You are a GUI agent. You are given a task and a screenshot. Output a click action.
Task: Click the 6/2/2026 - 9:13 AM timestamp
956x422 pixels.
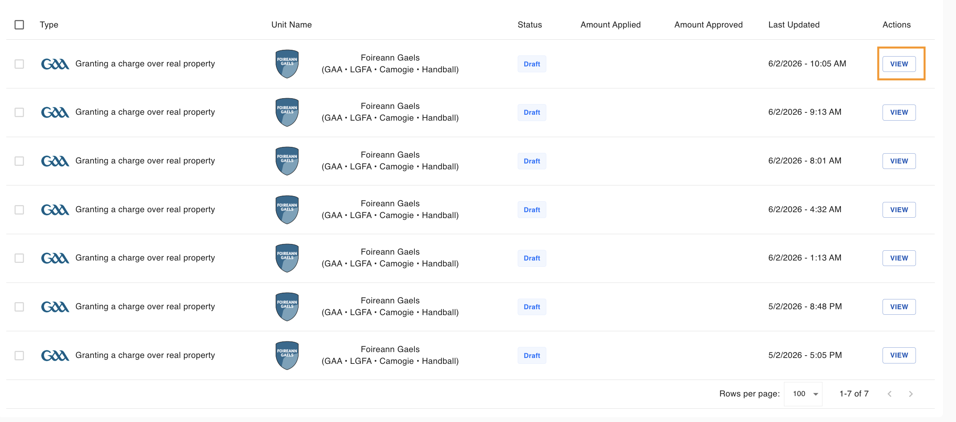(x=805, y=112)
